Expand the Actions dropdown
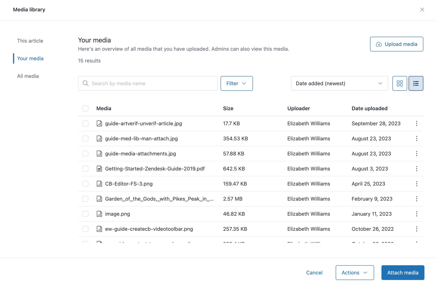This screenshot has width=436, height=284. pos(355,273)
